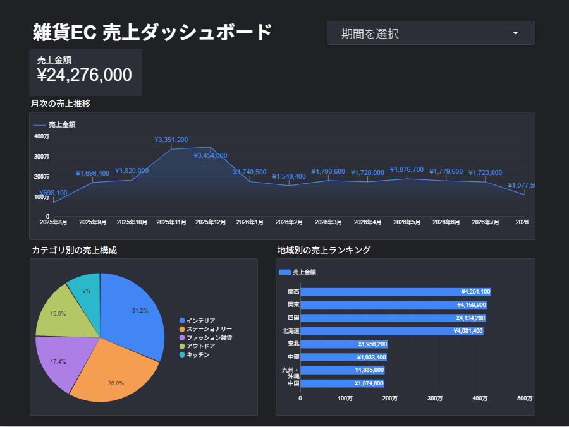Select the 売上金額 scorecard ¥24,276,000

85,72
